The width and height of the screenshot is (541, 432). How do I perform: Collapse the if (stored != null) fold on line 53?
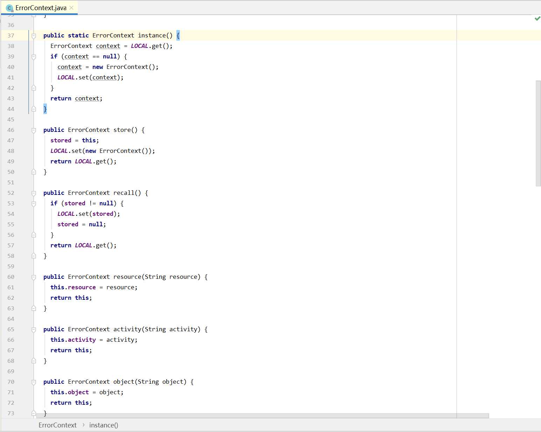tap(34, 204)
